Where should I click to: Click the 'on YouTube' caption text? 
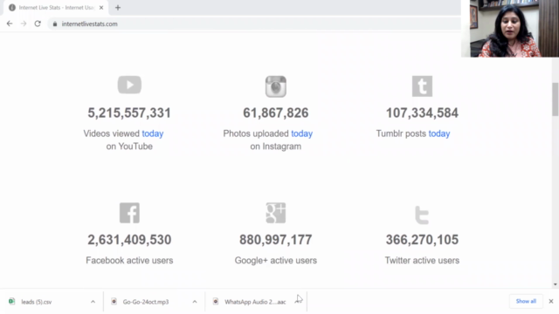point(129,147)
